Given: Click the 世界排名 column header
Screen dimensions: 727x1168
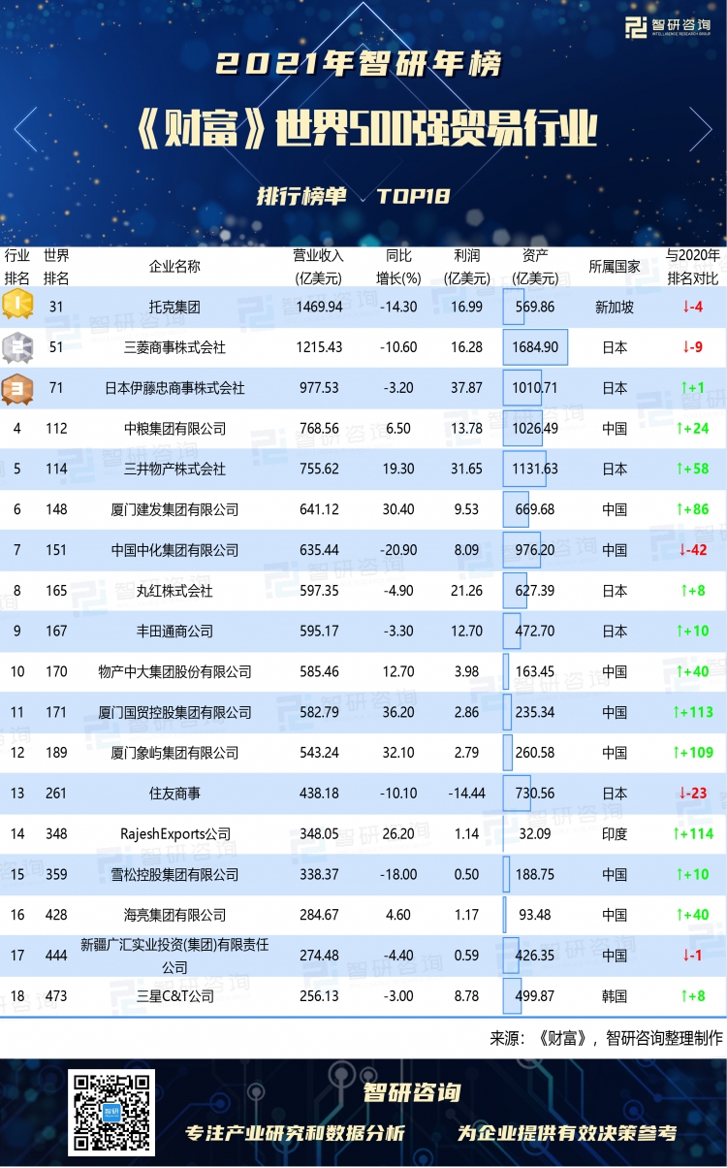Looking at the screenshot, I should (56, 267).
